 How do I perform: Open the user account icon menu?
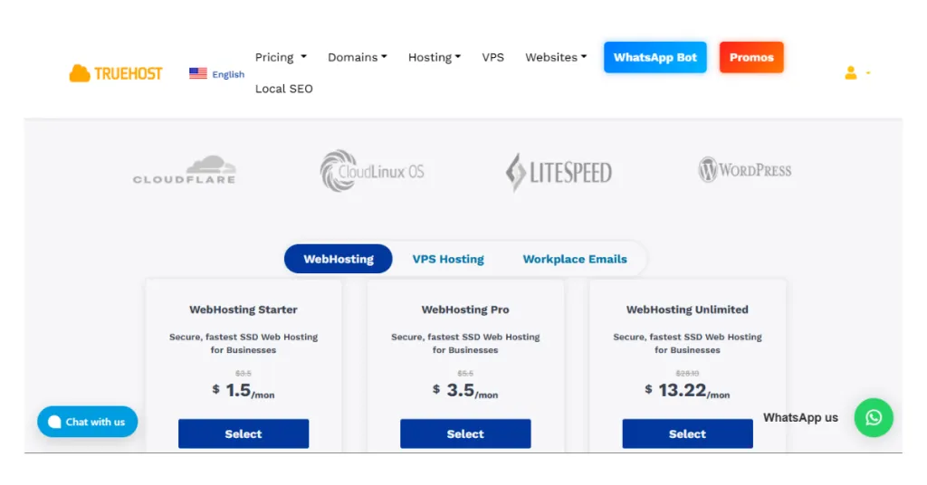tap(856, 72)
